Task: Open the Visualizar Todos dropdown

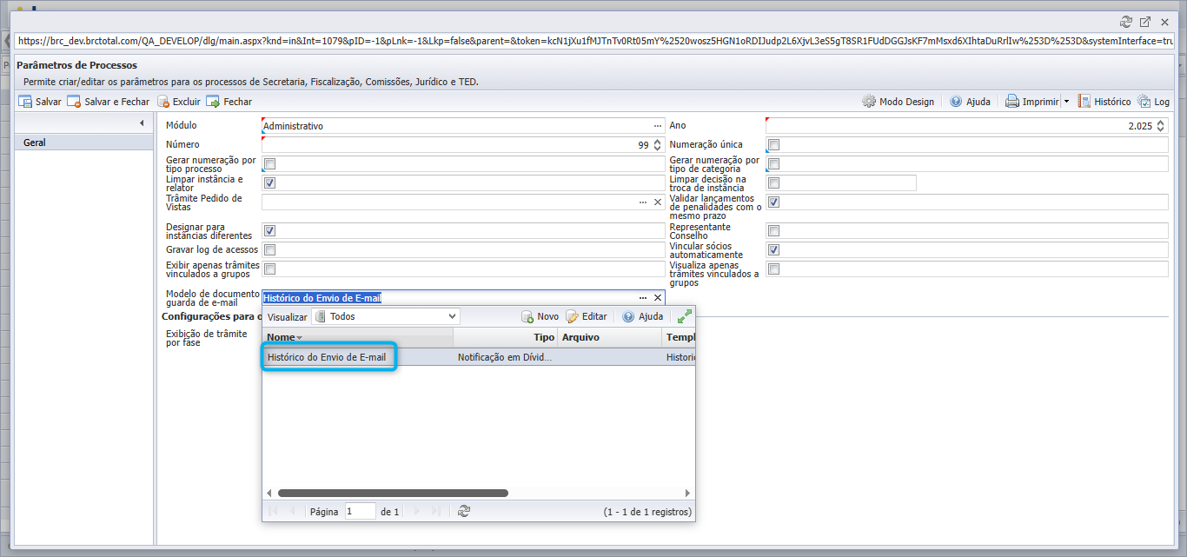Action: (386, 316)
